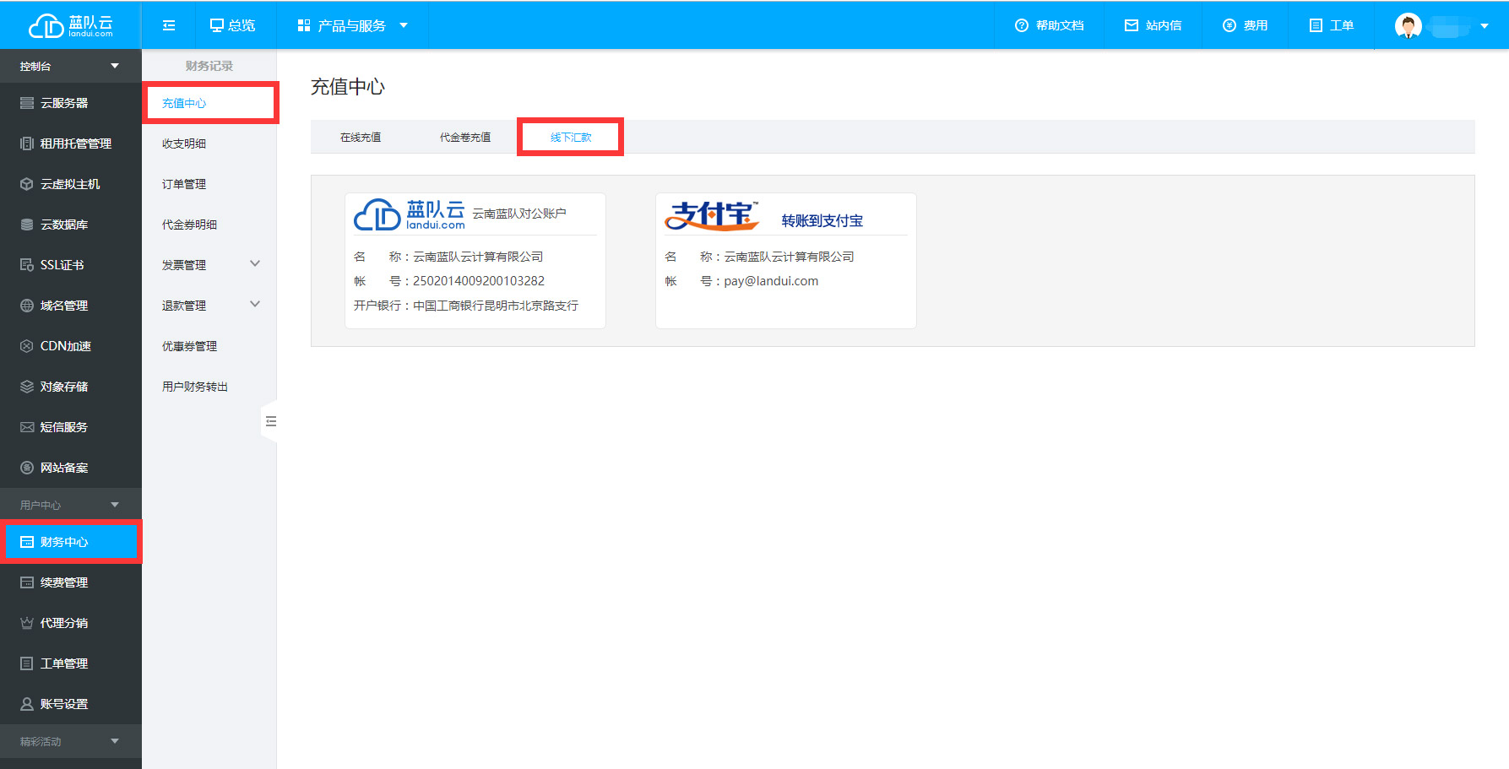The height and width of the screenshot is (769, 1509).
Task: Expand 退款管理 chevron
Action: tap(255, 305)
